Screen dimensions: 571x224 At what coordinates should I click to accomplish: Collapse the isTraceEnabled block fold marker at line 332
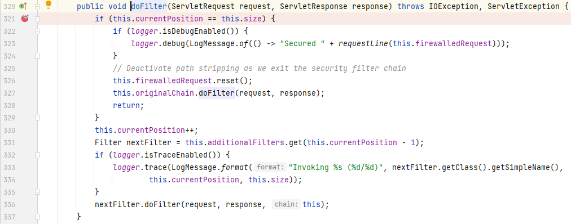point(37,155)
